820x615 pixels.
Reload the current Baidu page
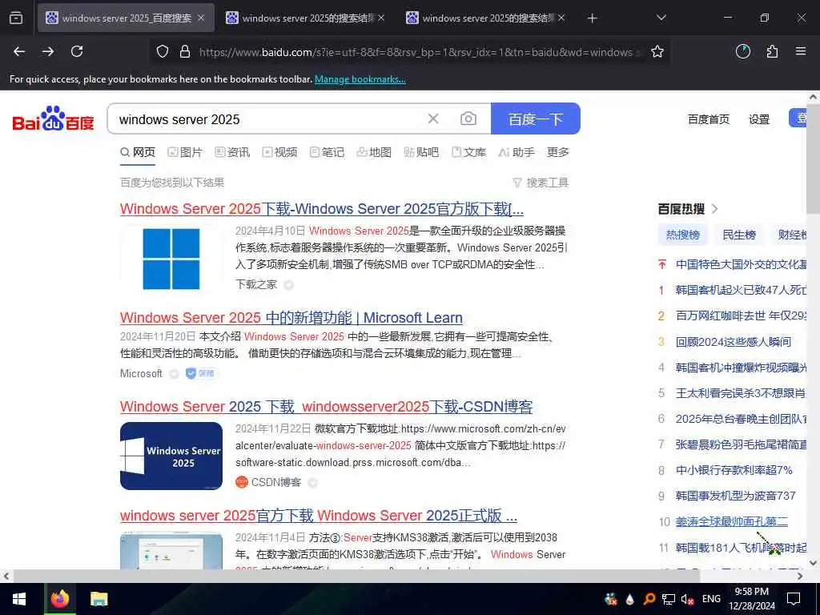77,51
